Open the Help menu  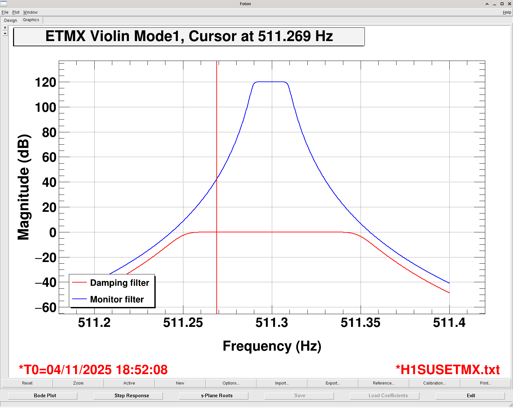pos(507,12)
